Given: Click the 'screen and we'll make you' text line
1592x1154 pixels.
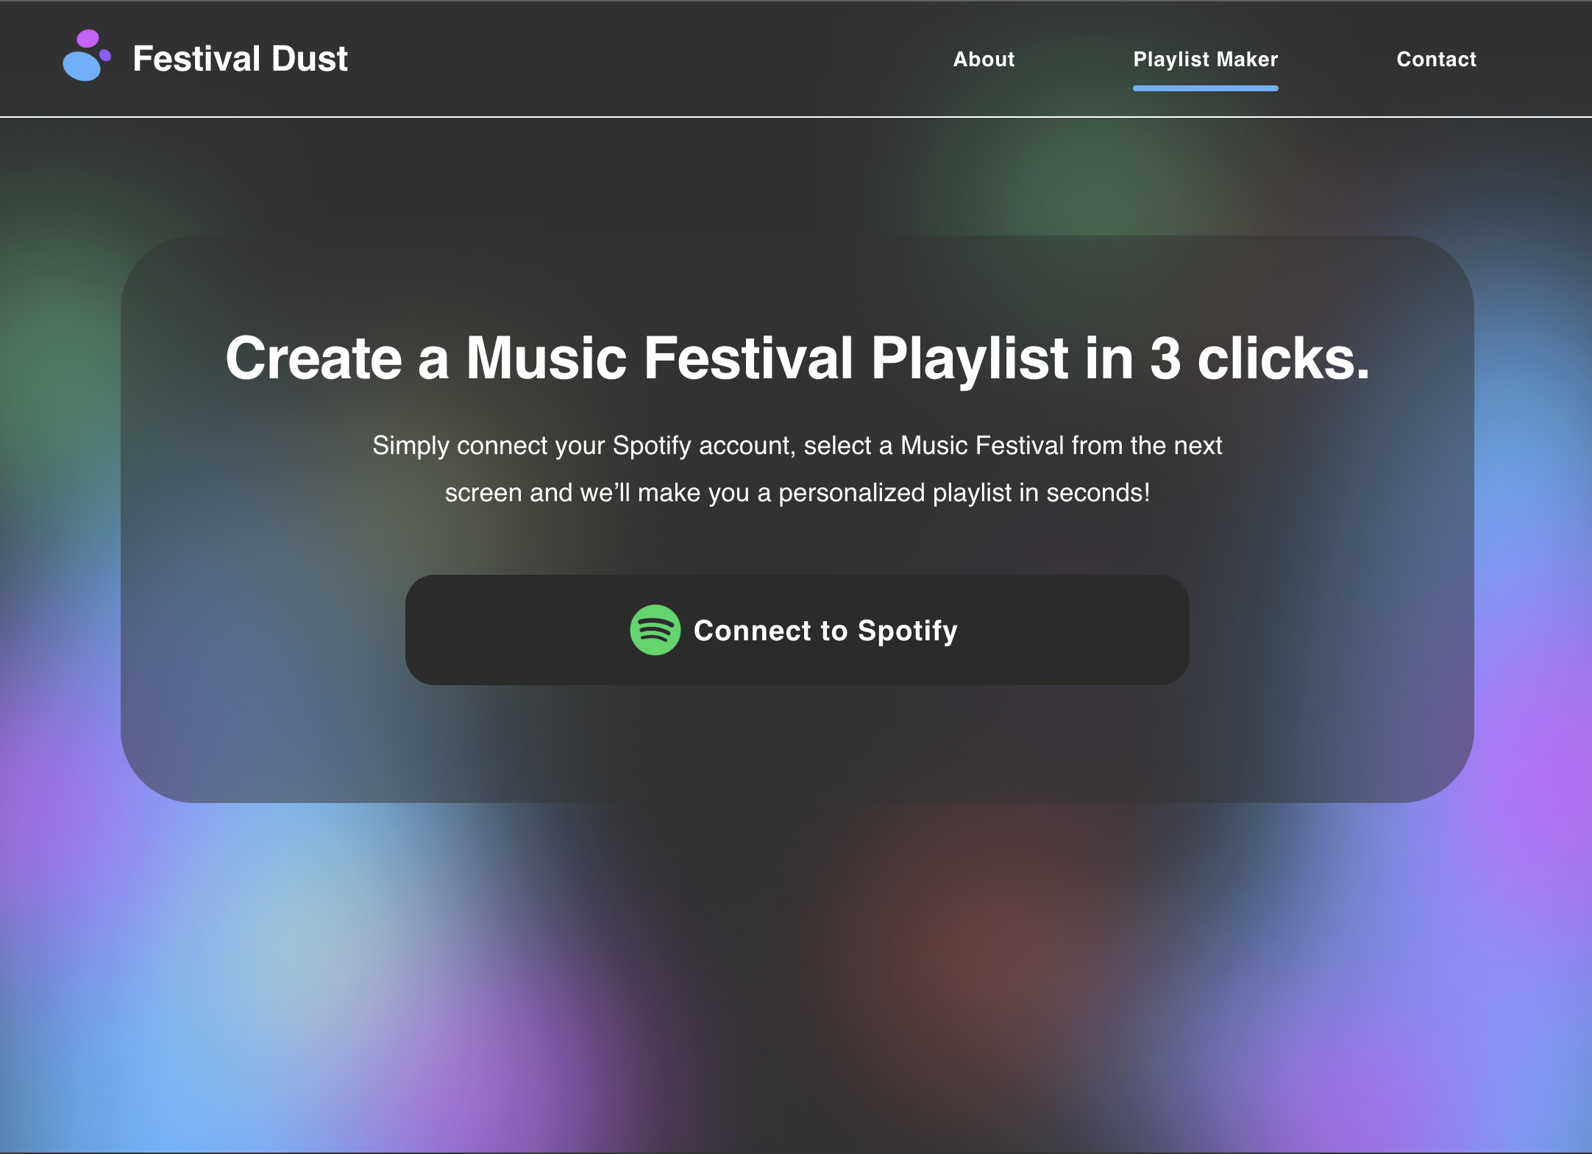Looking at the screenshot, I should tap(797, 493).
